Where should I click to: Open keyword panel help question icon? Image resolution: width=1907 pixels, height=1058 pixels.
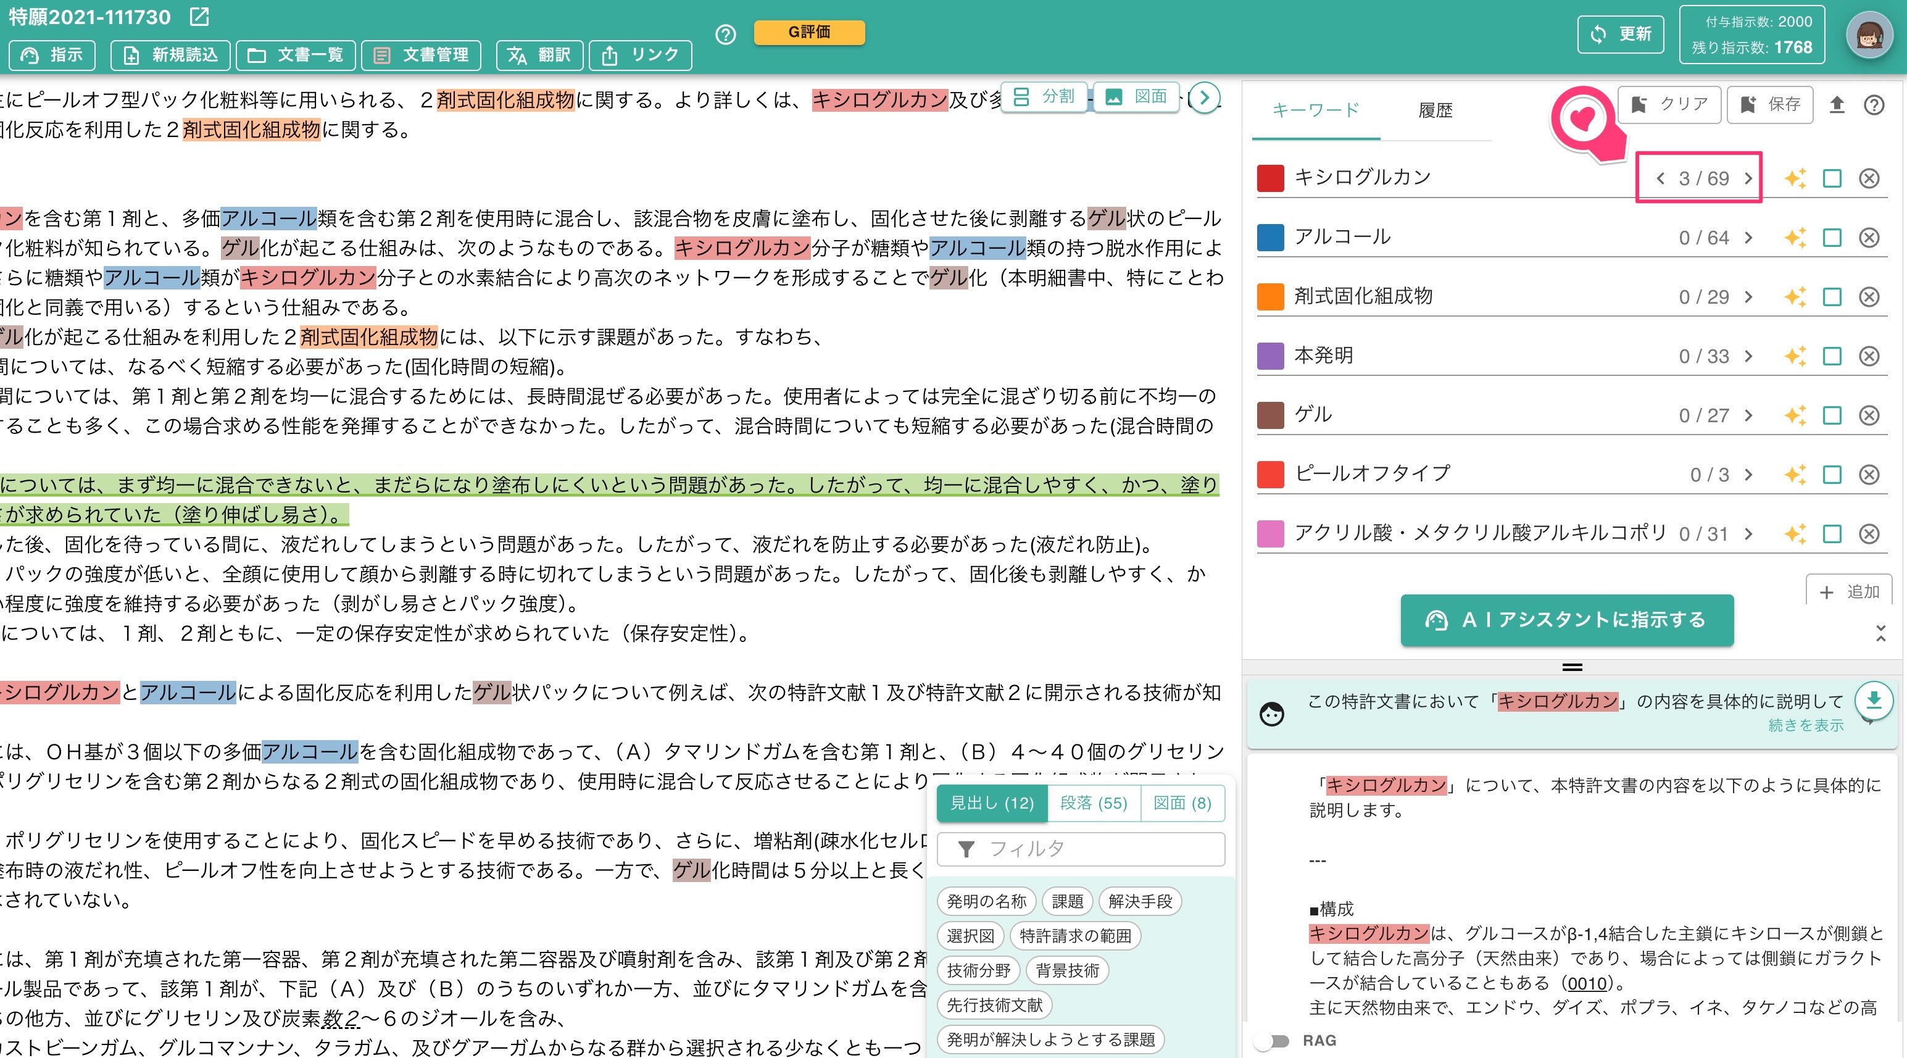click(x=1874, y=105)
